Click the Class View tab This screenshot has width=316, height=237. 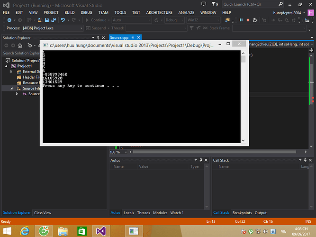click(x=43, y=213)
